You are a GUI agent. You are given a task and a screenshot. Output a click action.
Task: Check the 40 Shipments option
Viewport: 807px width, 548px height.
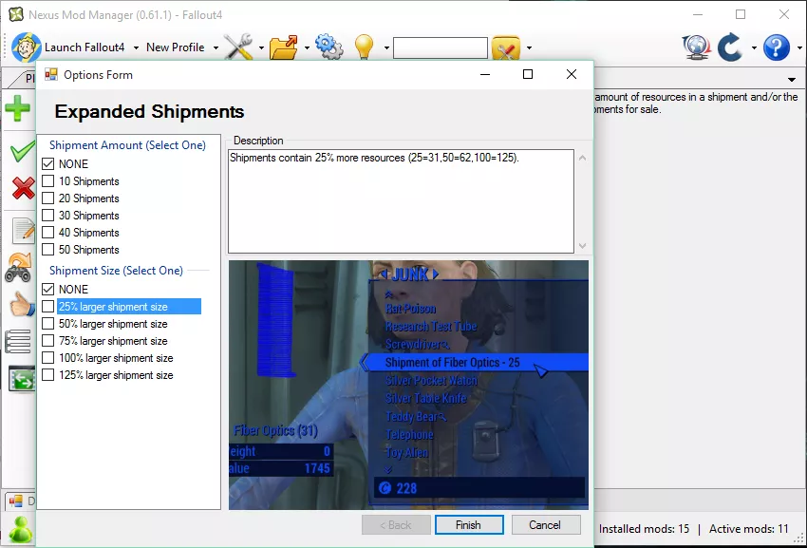47,233
